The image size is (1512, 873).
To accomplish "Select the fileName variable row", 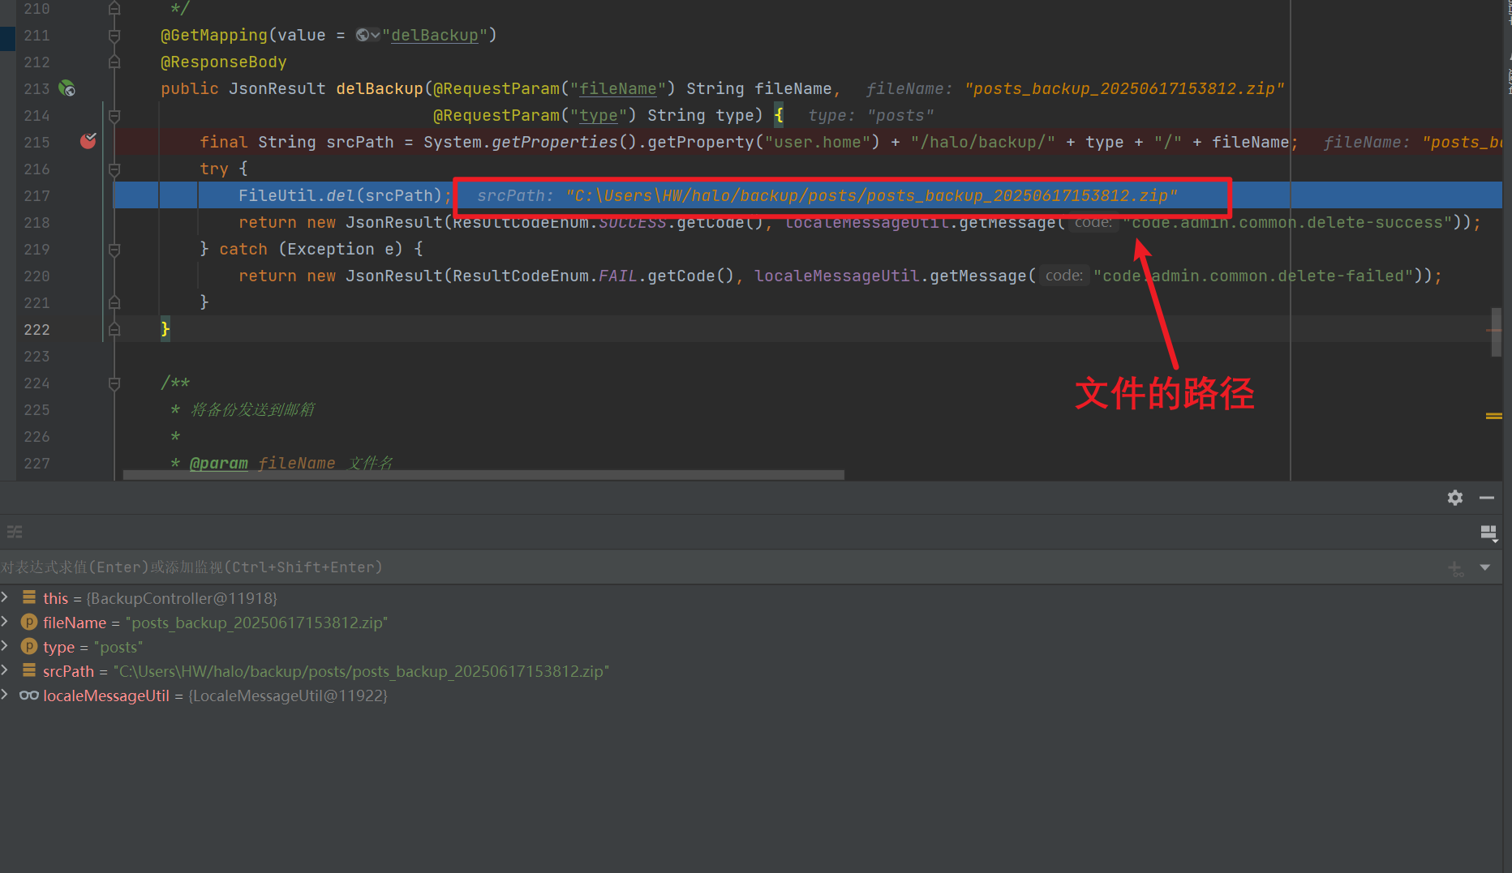I will (215, 623).
